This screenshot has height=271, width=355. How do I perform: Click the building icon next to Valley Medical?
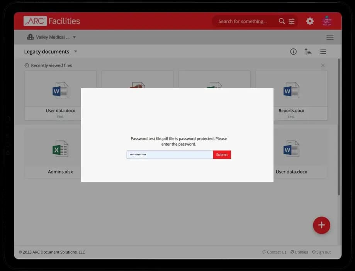[31, 37]
